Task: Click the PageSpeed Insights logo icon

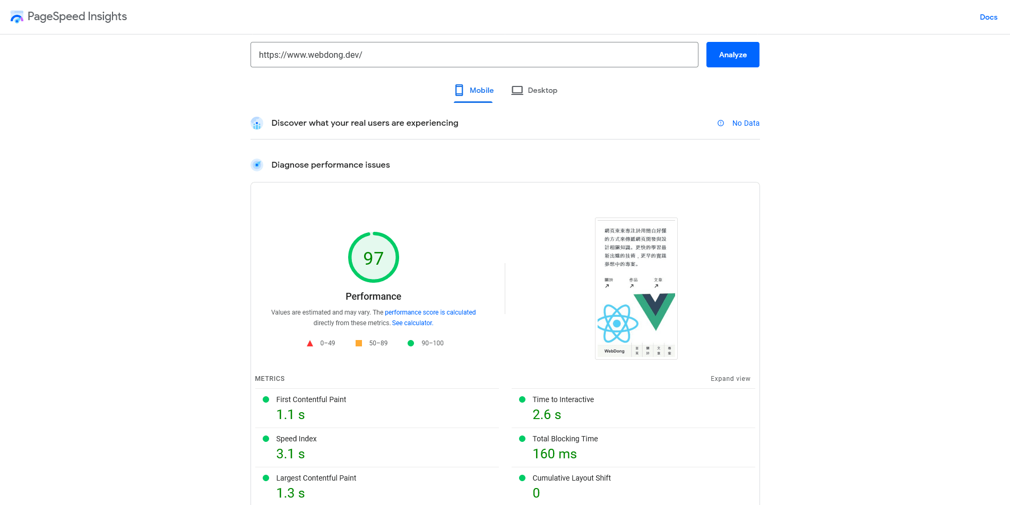Action: [17, 17]
